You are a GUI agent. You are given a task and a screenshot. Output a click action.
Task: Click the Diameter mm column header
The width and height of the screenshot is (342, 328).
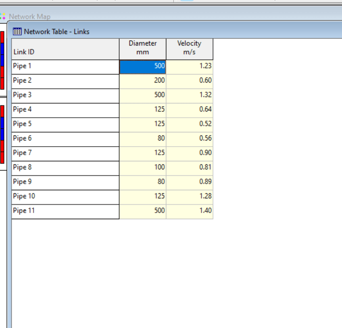click(x=142, y=48)
